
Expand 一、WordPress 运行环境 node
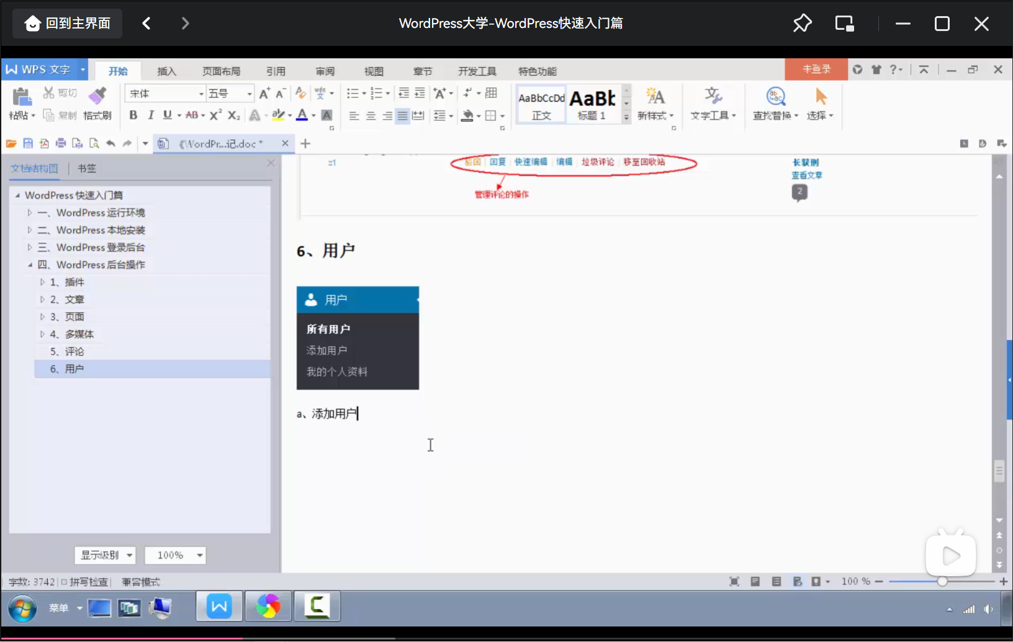click(29, 213)
